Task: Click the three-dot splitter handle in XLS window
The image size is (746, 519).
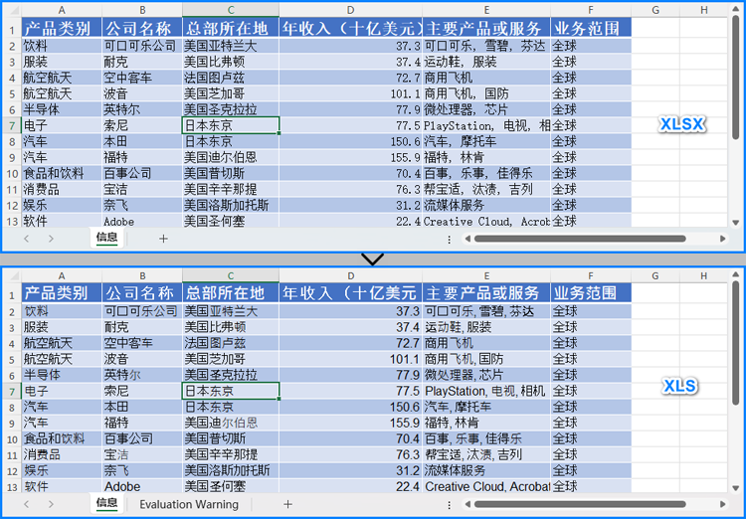Action: pos(450,505)
